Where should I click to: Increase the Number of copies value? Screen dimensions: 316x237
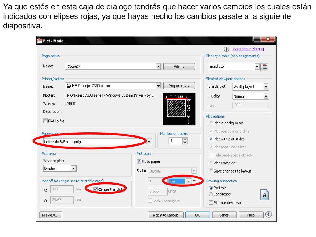(x=185, y=139)
